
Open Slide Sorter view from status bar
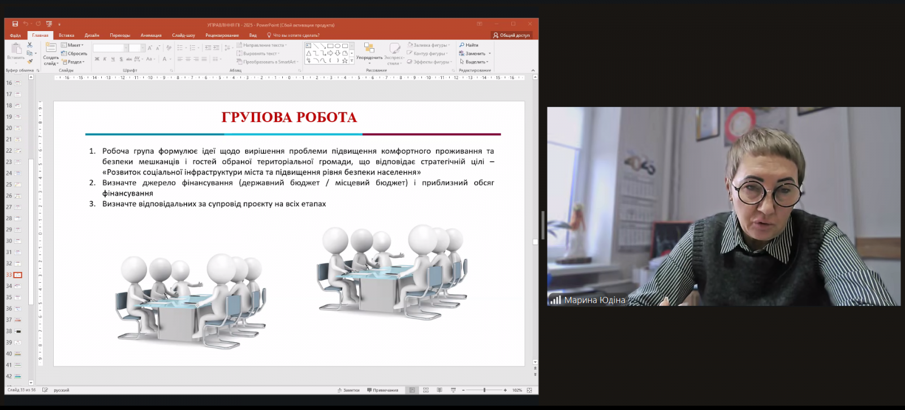(x=426, y=390)
